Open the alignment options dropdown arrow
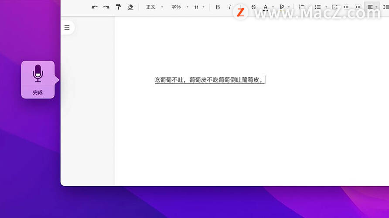The height and width of the screenshot is (218, 389). [x=376, y=7]
